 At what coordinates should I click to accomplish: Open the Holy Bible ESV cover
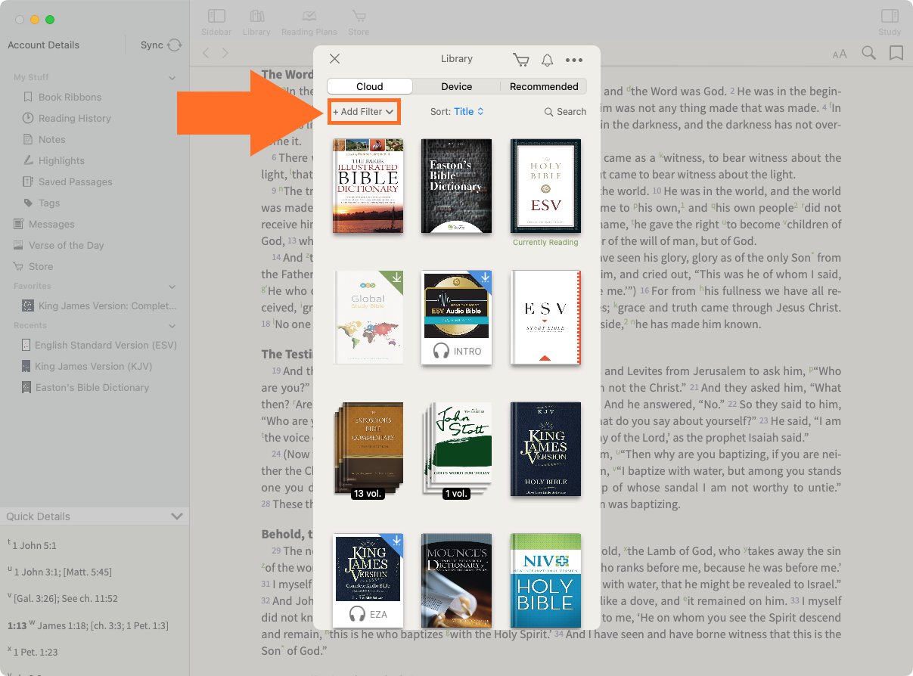[x=545, y=185]
